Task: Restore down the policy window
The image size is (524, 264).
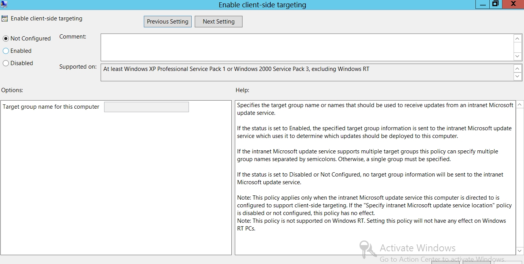Action: [x=495, y=4]
